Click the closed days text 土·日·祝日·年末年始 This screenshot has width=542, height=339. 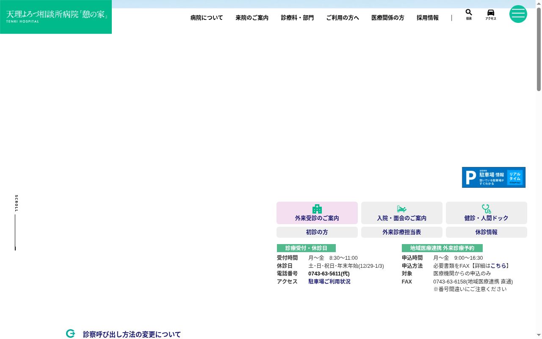point(346,266)
